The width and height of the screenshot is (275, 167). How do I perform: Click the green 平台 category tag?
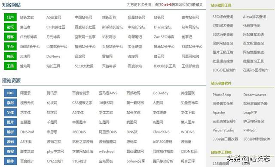[x=10, y=47]
